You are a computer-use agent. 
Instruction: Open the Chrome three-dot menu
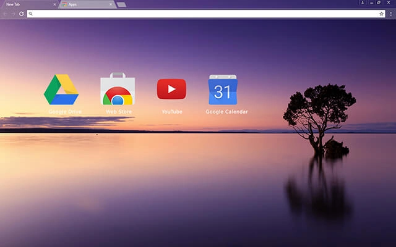tap(390, 14)
